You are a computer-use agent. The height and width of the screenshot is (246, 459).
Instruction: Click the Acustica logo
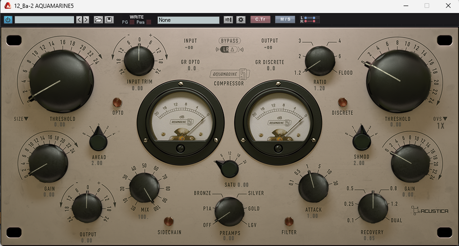(430, 211)
